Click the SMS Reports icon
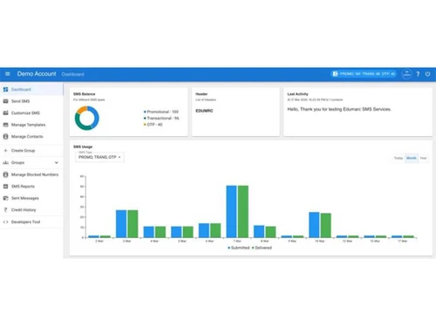The height and width of the screenshot is (327, 436). click(5, 187)
